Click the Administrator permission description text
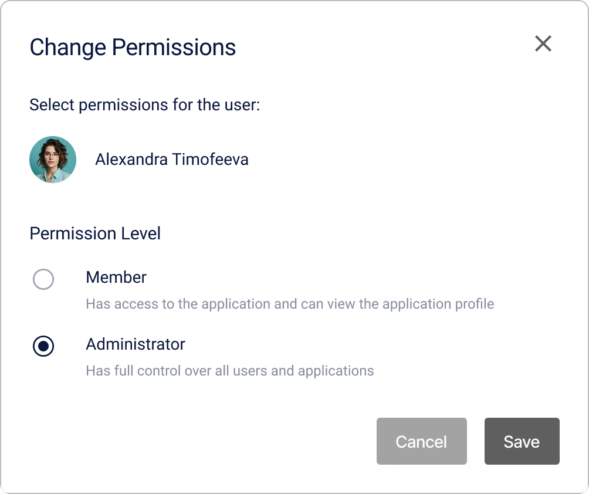The height and width of the screenshot is (494, 589). pyautogui.click(x=229, y=371)
